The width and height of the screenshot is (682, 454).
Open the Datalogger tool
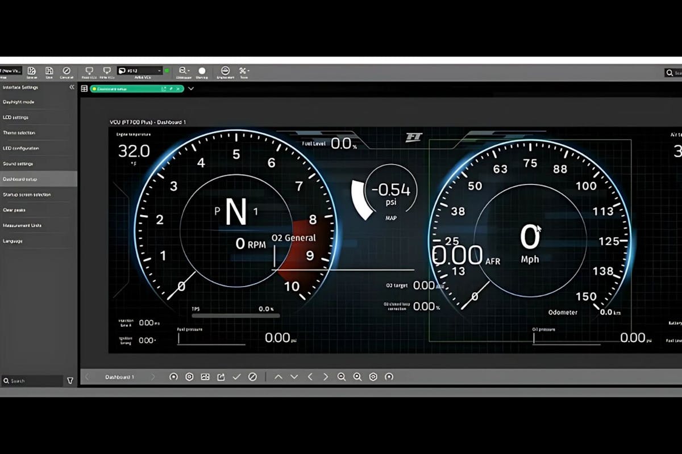pyautogui.click(x=183, y=70)
